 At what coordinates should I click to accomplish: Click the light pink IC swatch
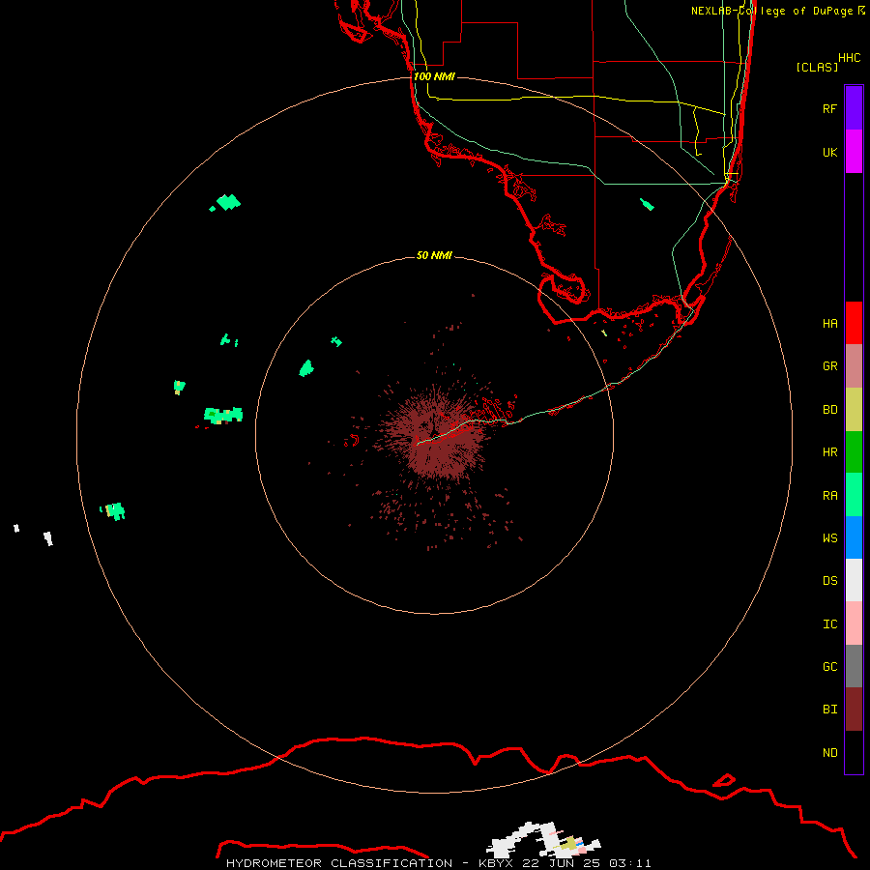tap(854, 623)
